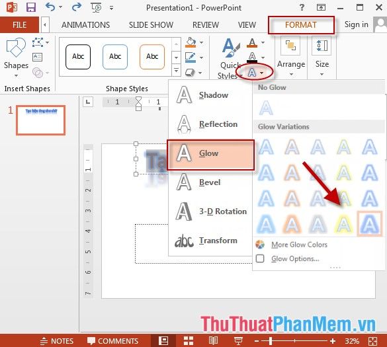Expand Shape Fill dropdown arrow

(x=201, y=42)
